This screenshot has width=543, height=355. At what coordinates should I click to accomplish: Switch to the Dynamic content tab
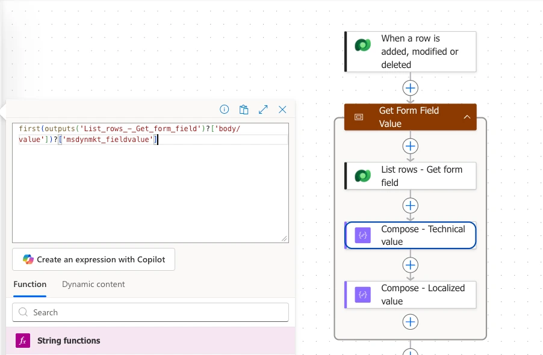(x=93, y=284)
